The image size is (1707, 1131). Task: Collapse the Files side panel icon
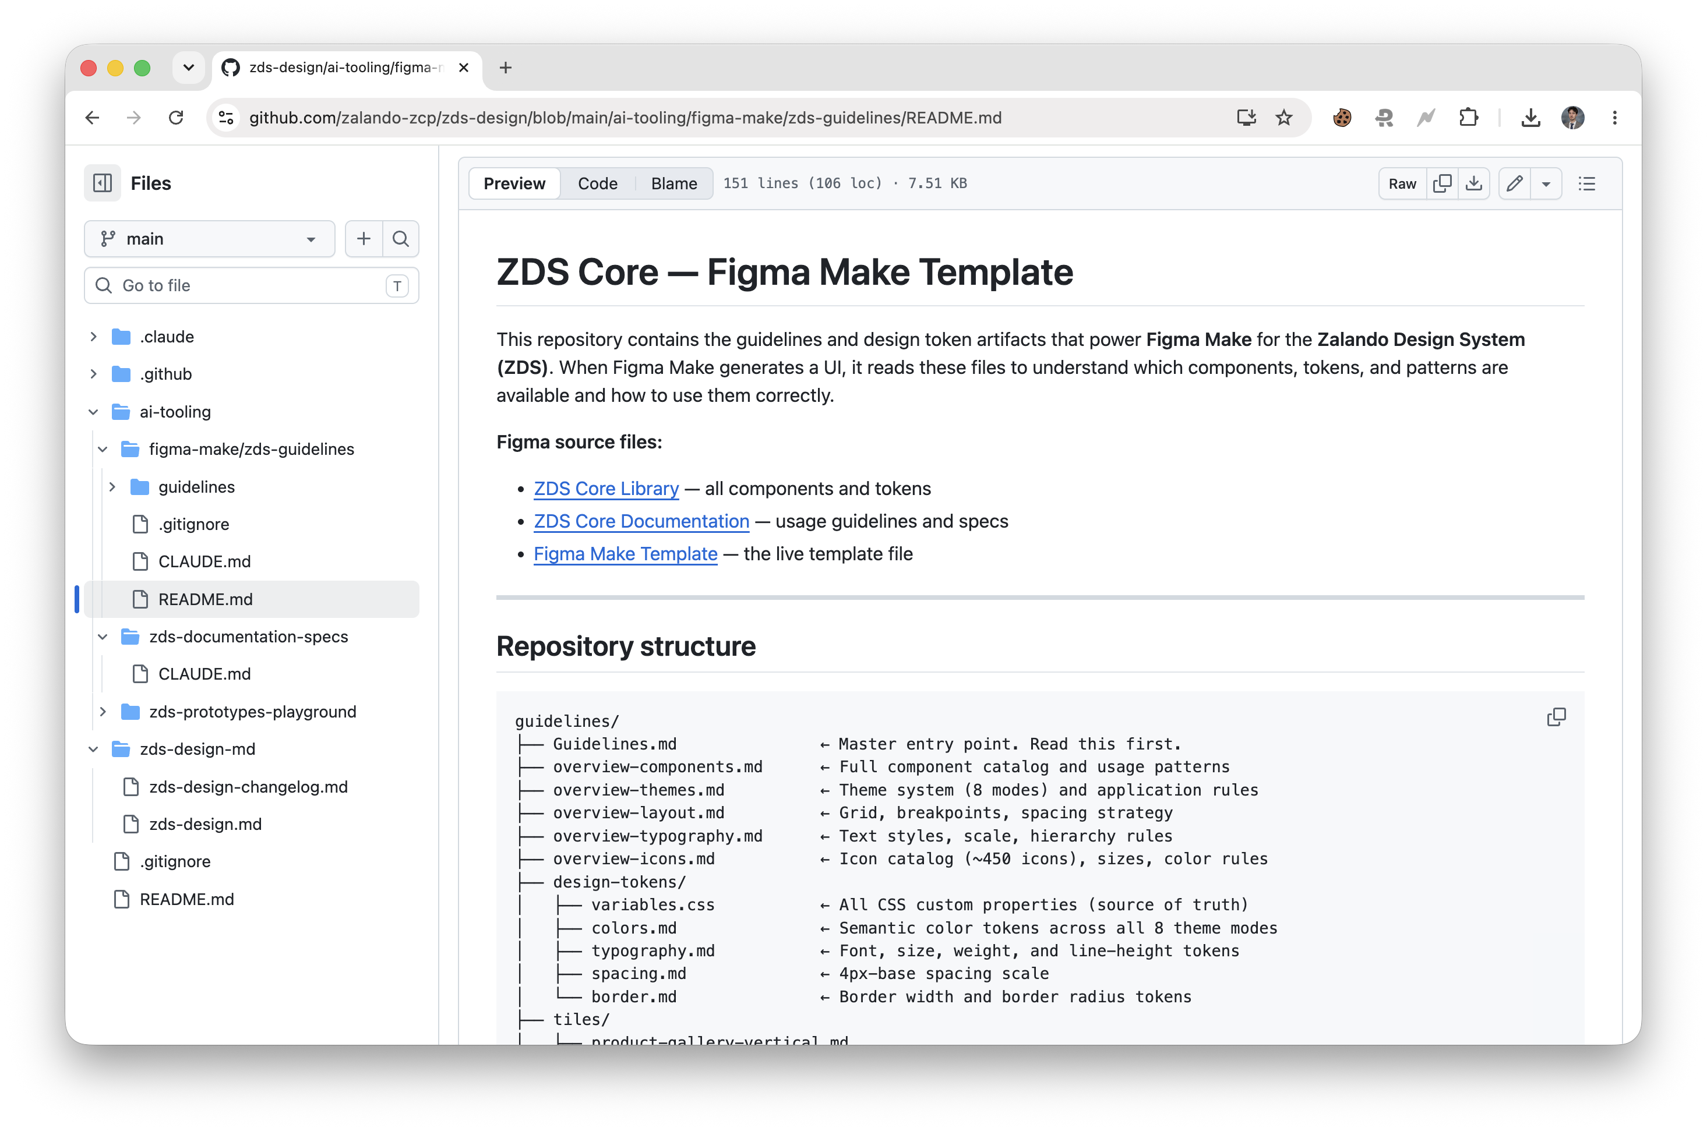[103, 183]
